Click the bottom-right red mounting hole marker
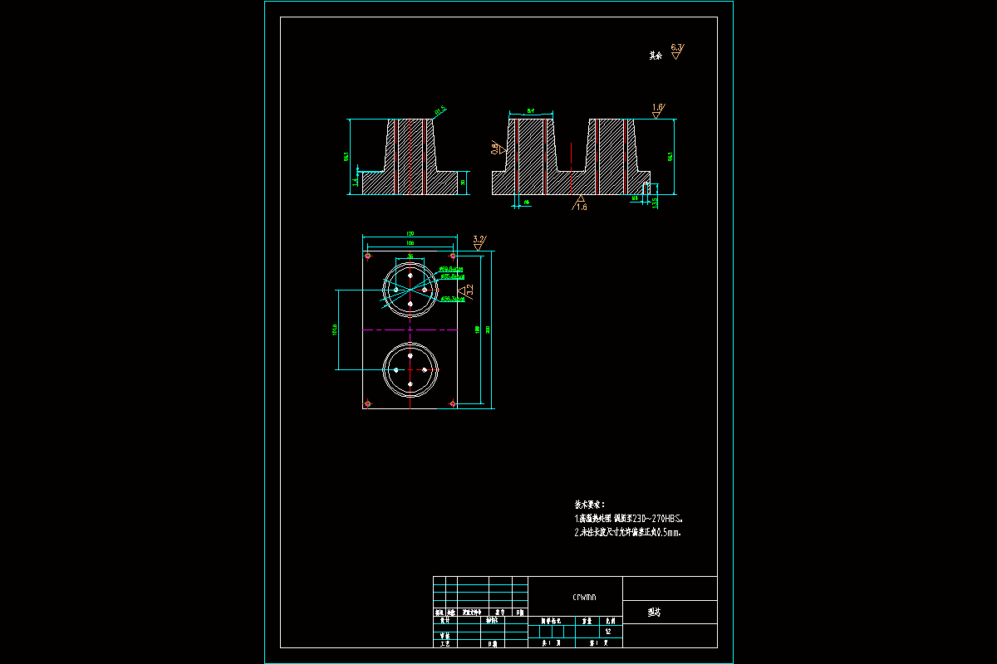 (x=453, y=403)
